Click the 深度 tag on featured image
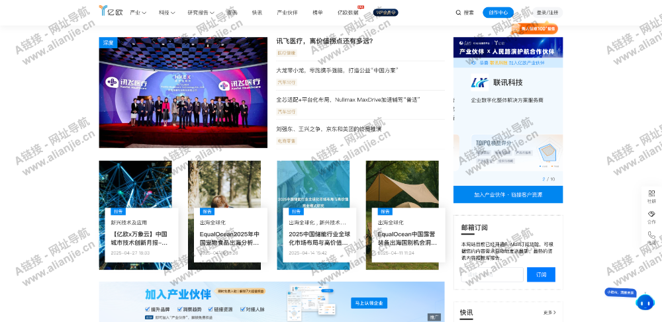 coord(108,42)
